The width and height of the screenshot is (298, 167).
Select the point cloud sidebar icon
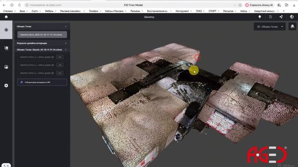pos(6,30)
